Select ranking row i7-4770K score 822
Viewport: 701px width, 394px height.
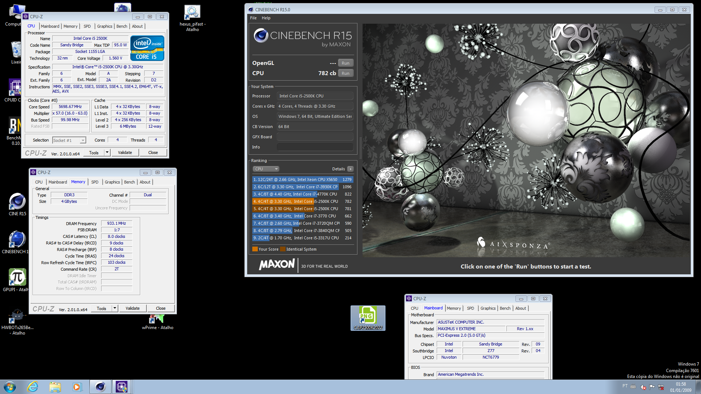pyautogui.click(x=302, y=194)
